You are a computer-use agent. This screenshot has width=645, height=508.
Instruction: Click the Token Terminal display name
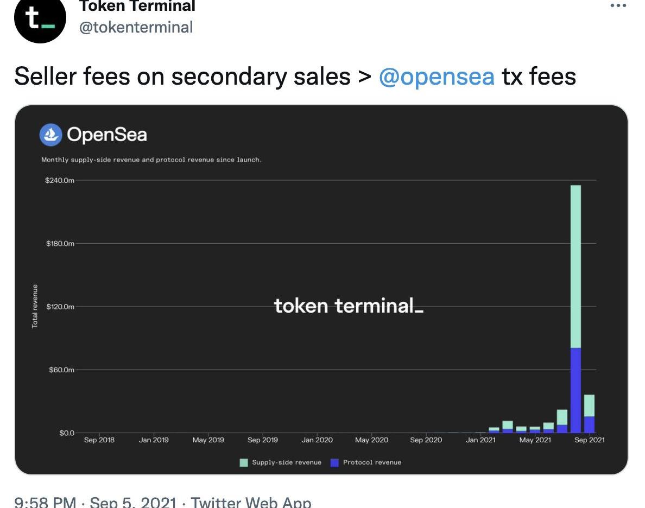coord(137,7)
